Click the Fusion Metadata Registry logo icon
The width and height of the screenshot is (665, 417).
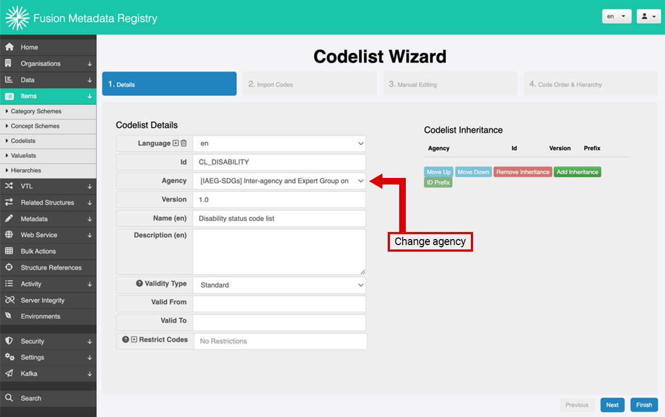[x=17, y=18]
